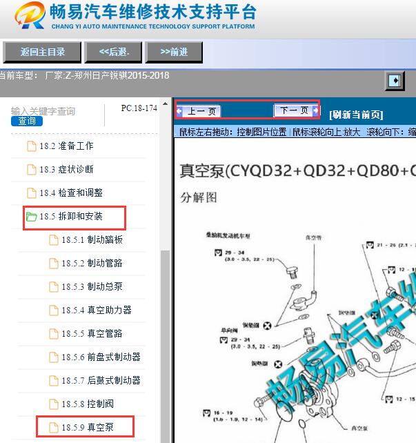Click the [刷新当前页] refresh link
Screen dimensions: 416x443
356,115
